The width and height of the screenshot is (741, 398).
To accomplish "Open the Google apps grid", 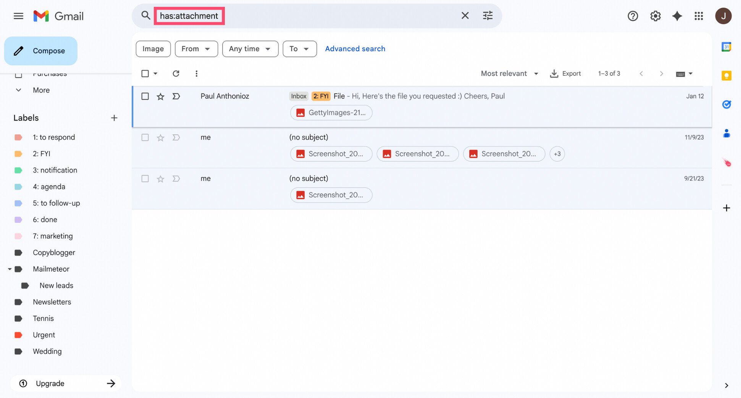I will click(699, 16).
